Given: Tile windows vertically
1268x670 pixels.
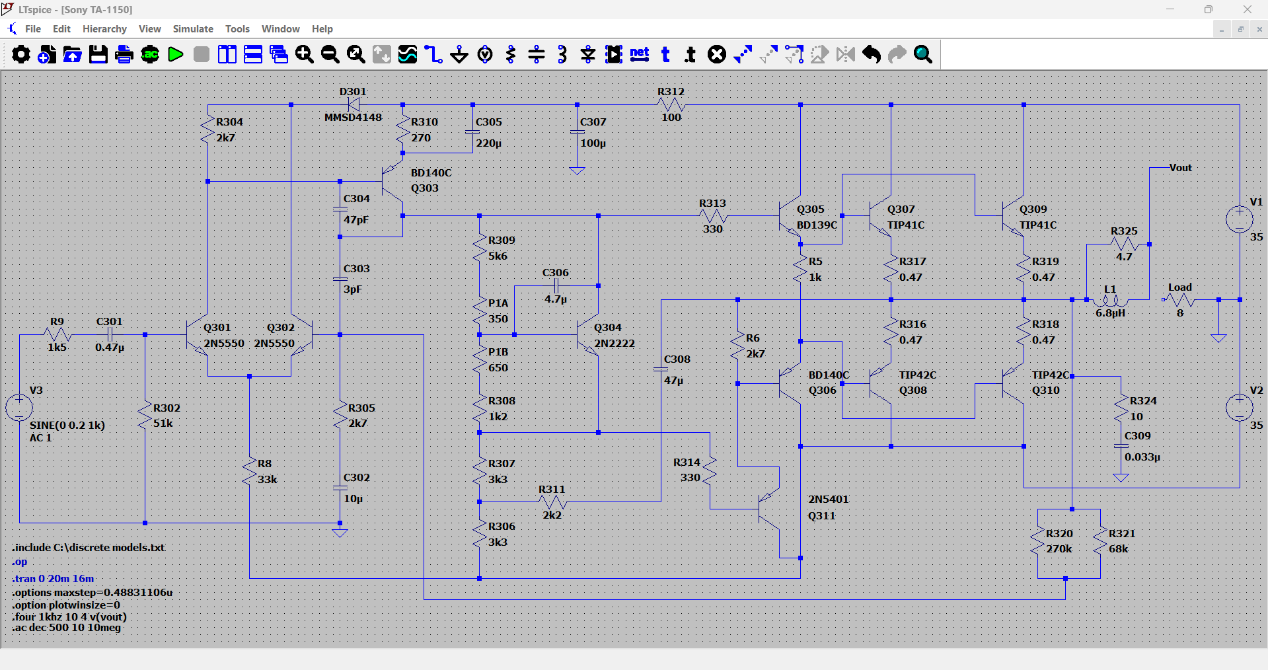Looking at the screenshot, I should (227, 54).
